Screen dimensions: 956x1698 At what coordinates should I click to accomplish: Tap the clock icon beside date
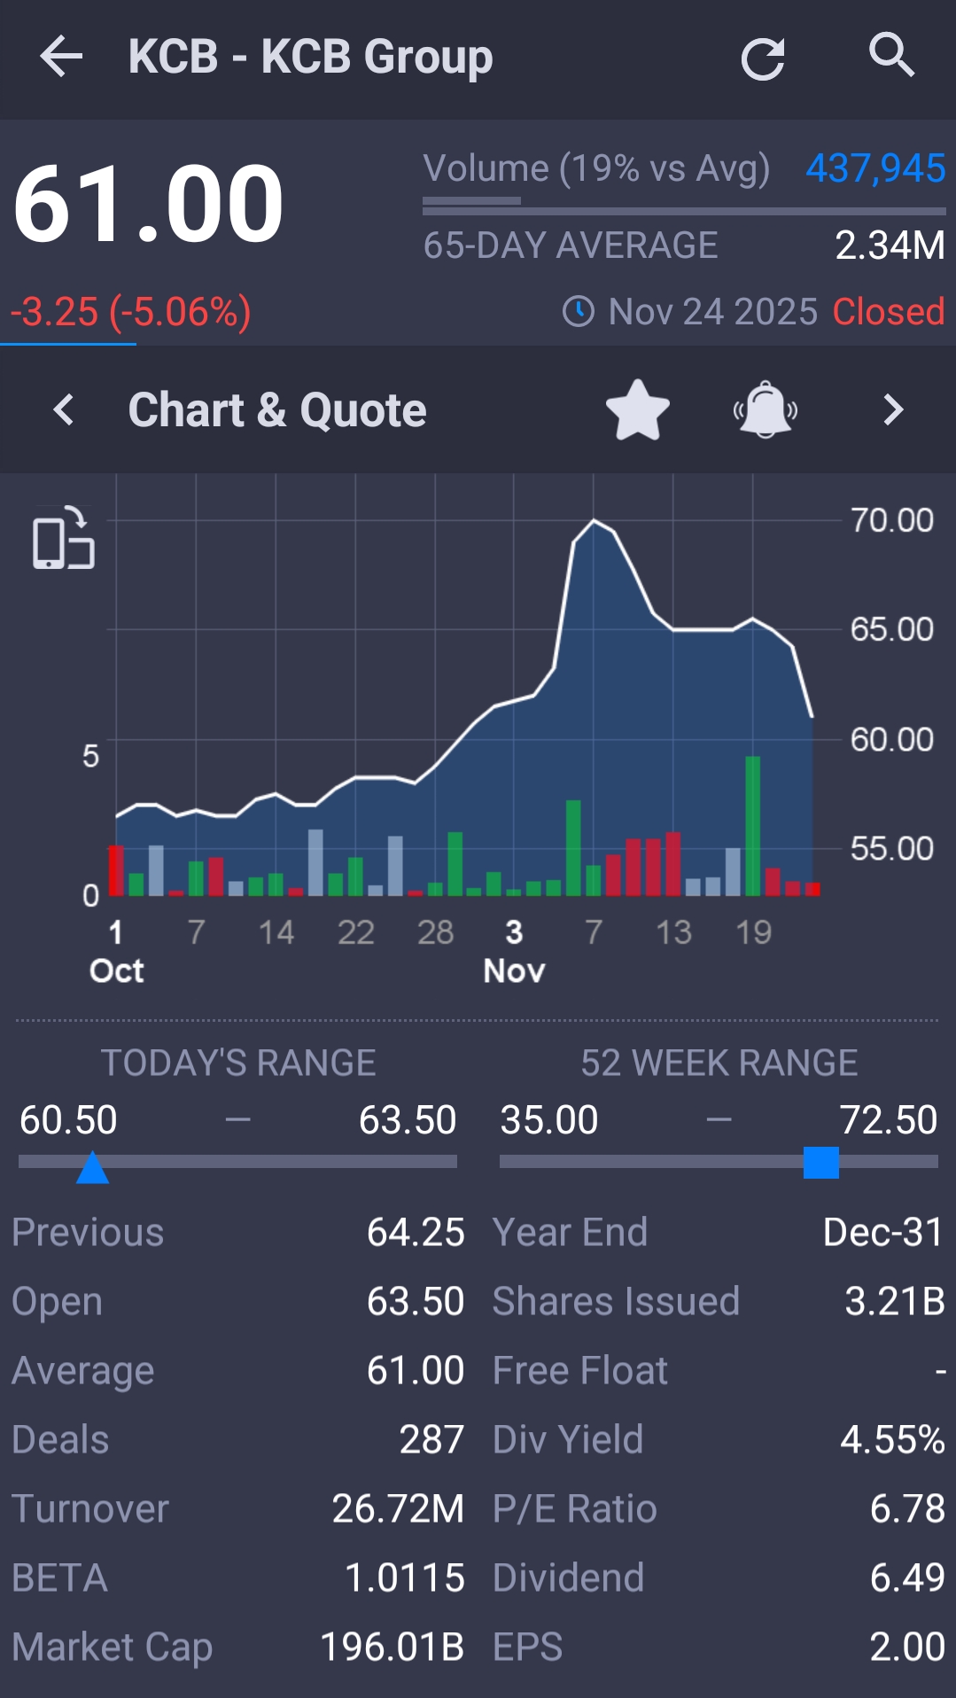(579, 312)
